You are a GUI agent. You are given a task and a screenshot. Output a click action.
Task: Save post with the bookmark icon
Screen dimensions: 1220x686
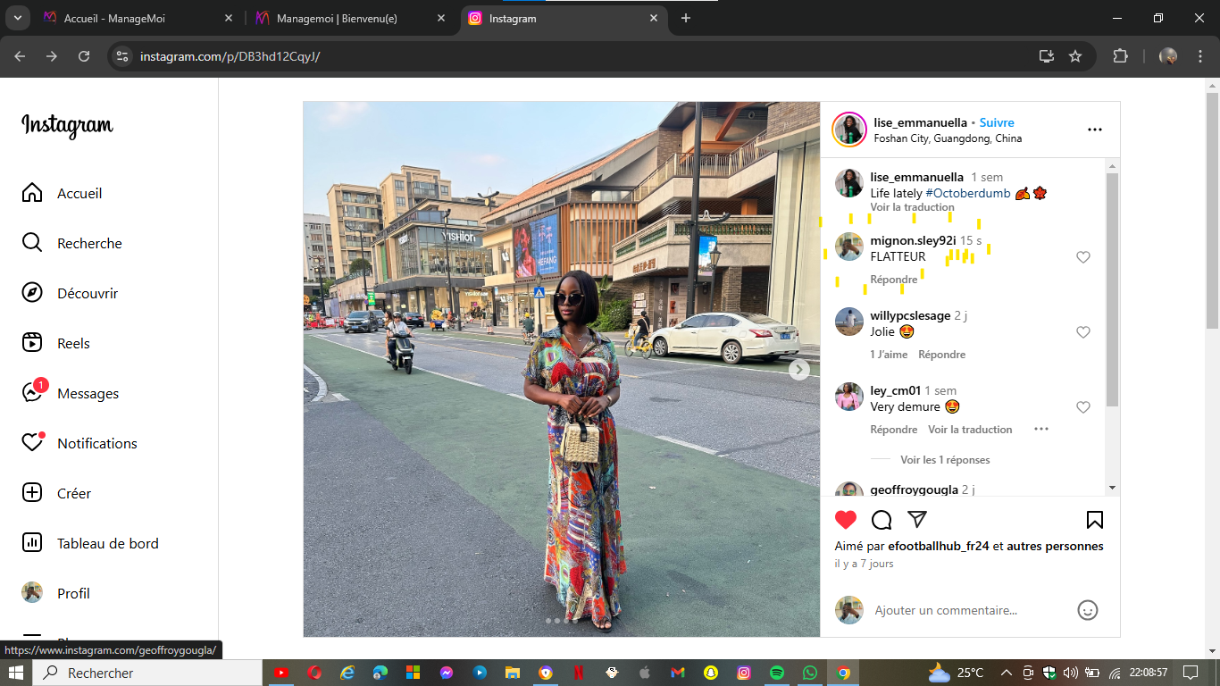tap(1094, 520)
